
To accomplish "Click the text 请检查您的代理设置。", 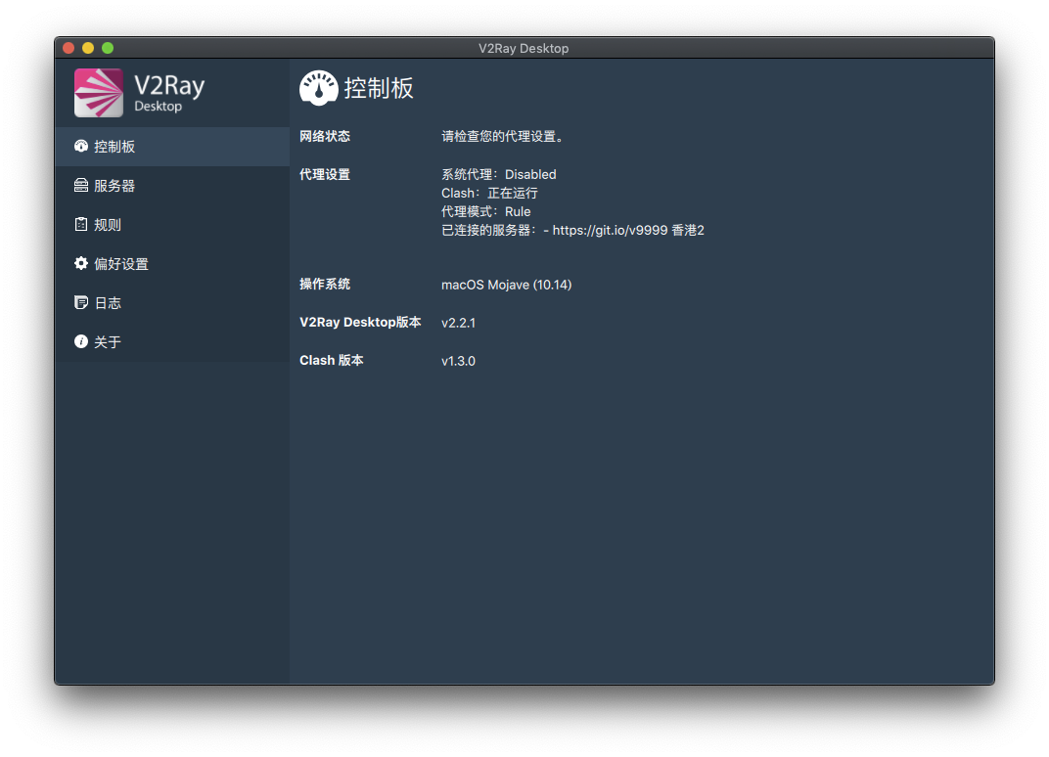I will 504,136.
